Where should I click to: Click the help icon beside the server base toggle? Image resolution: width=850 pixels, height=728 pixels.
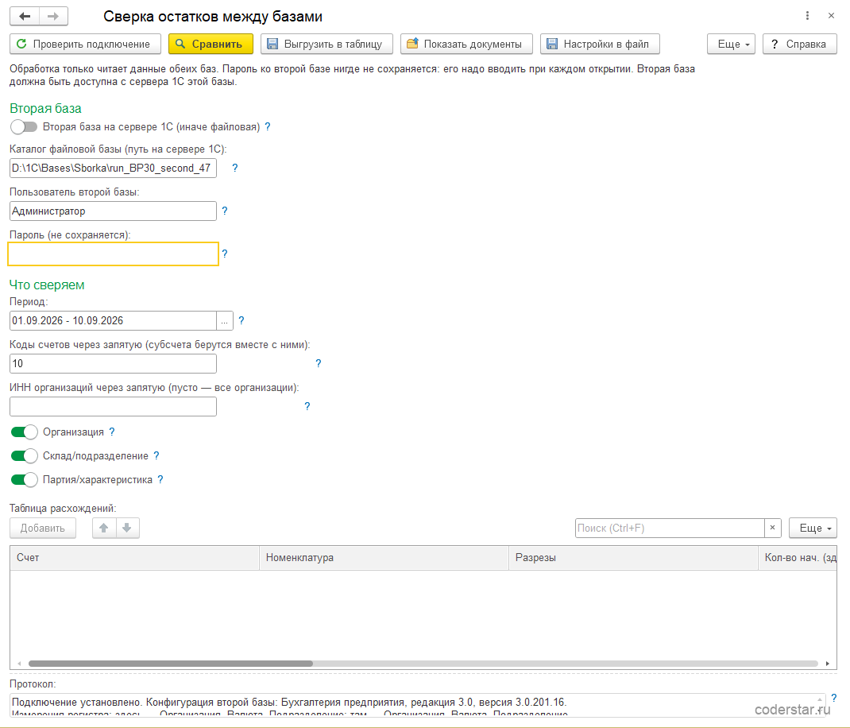(267, 127)
